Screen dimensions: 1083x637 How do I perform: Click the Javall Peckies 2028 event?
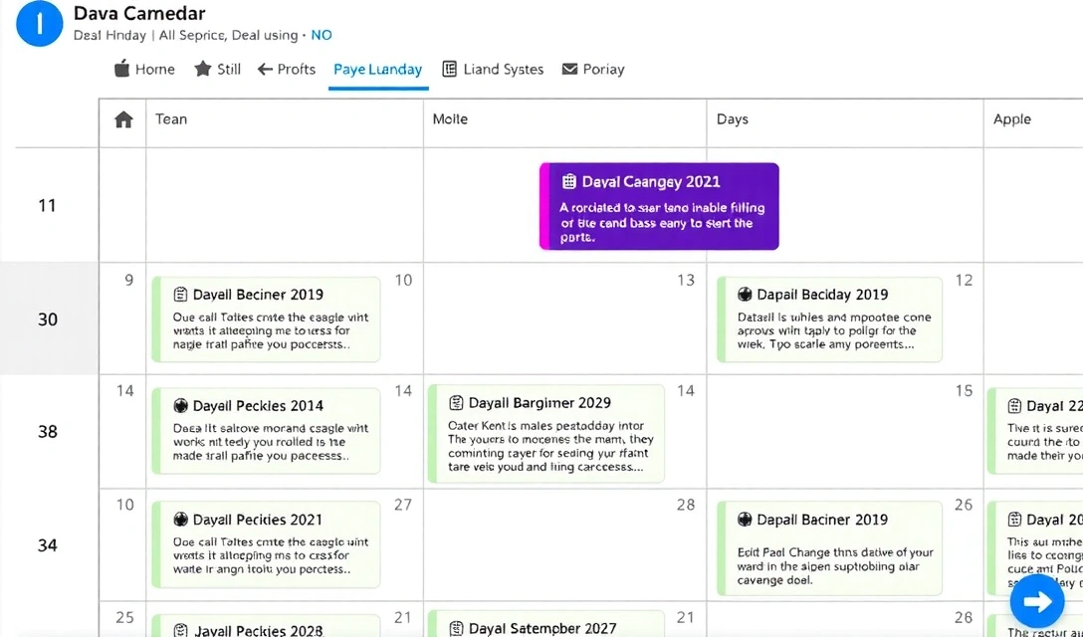click(x=264, y=627)
